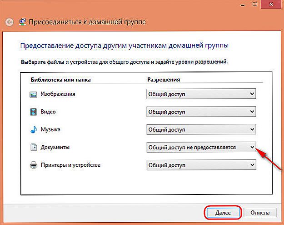Image resolution: width=284 pixels, height=225 pixels.
Task: Open Принтеры и устройства permissions dropdown
Action: [201, 165]
